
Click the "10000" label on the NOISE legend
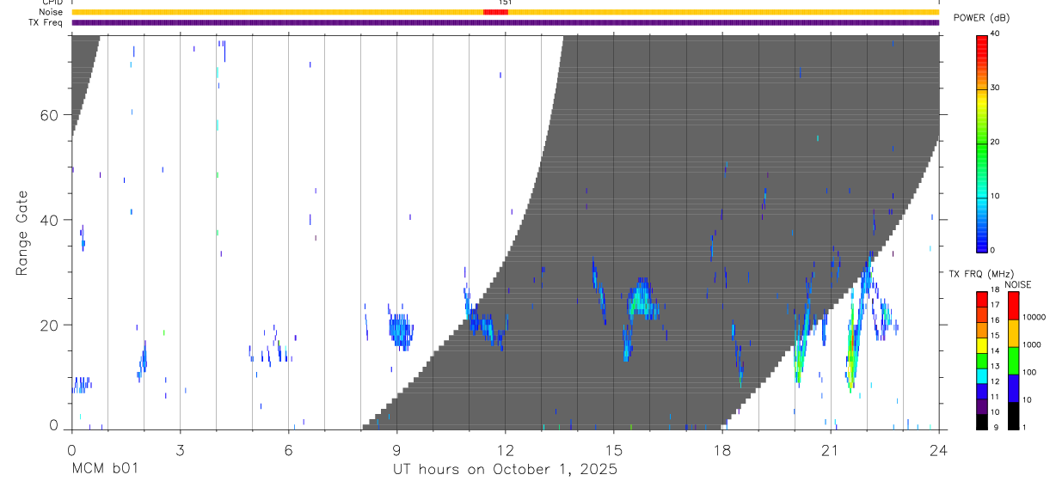[x=1035, y=317]
